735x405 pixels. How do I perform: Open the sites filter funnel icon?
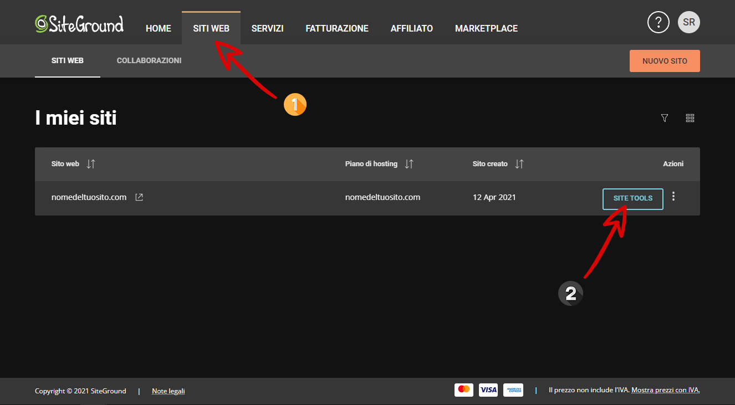pos(665,118)
